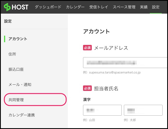Go to メール・通知 settings
This screenshot has width=168, height=129.
[20, 85]
